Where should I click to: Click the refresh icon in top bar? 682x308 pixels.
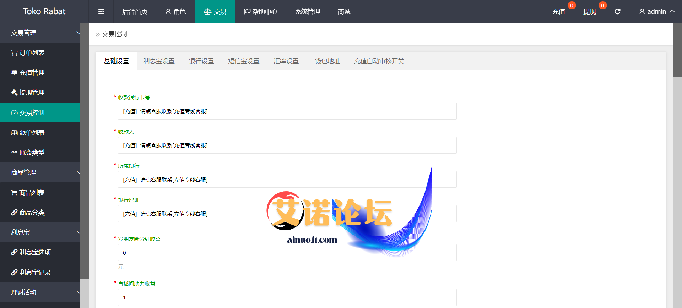click(x=617, y=12)
